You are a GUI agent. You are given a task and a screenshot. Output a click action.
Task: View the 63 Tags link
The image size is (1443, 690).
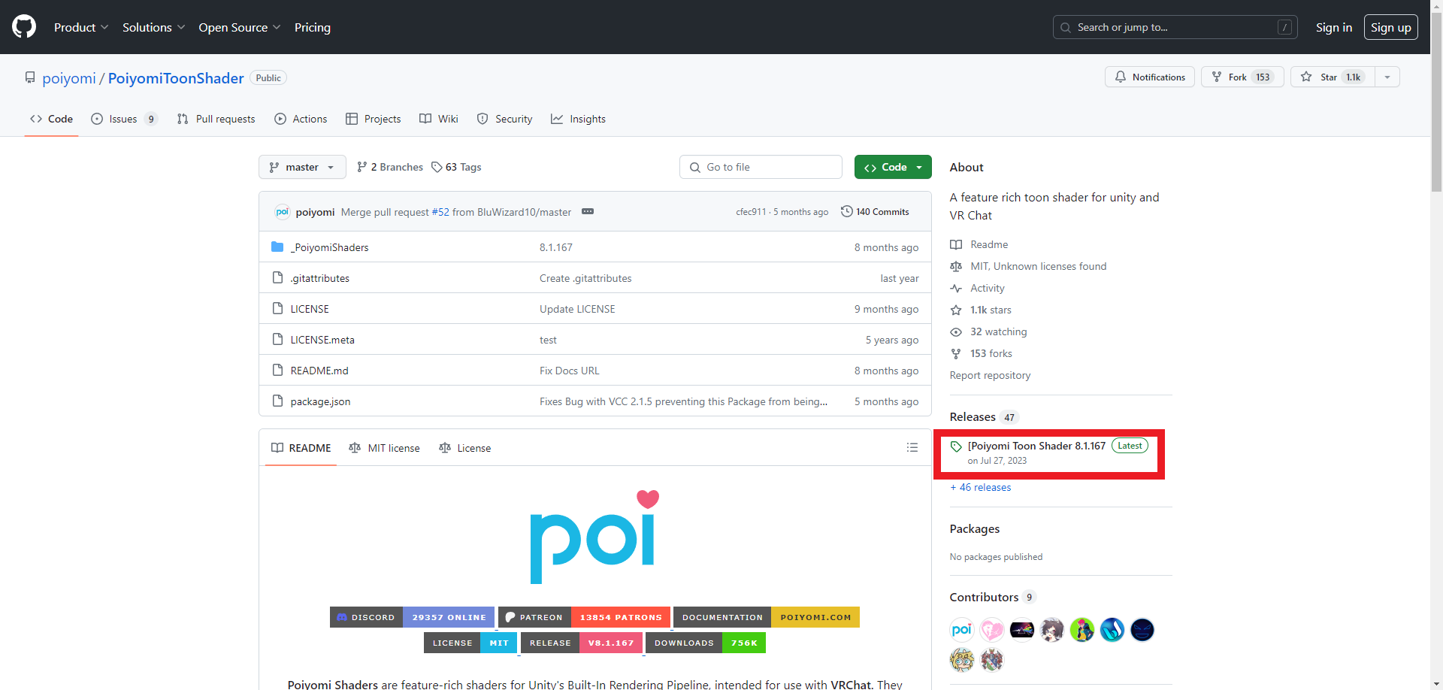click(456, 167)
